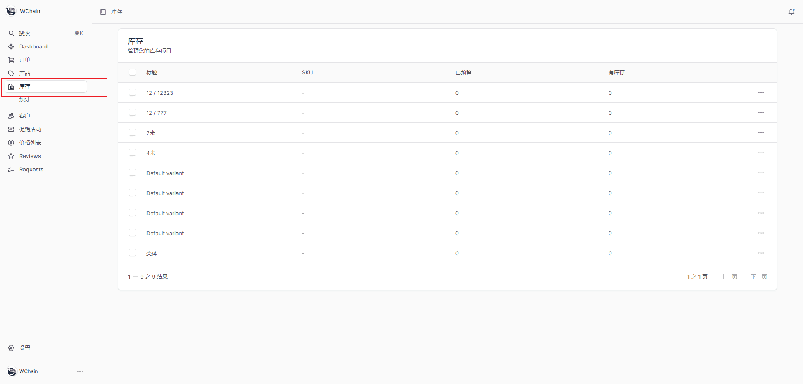
Task: Open the Reviews page
Action: pos(30,156)
